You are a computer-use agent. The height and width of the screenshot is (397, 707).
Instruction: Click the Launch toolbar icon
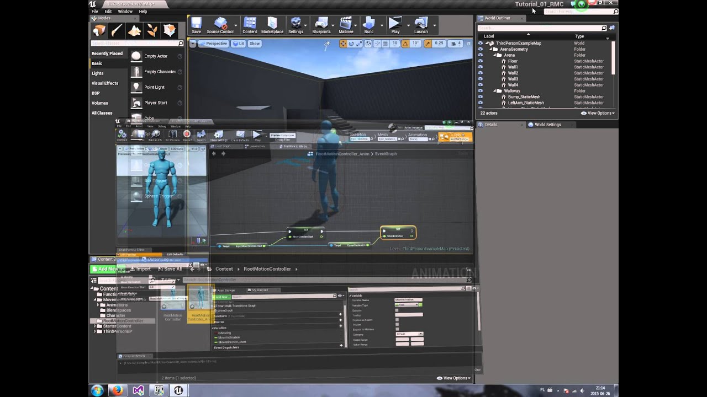(421, 25)
